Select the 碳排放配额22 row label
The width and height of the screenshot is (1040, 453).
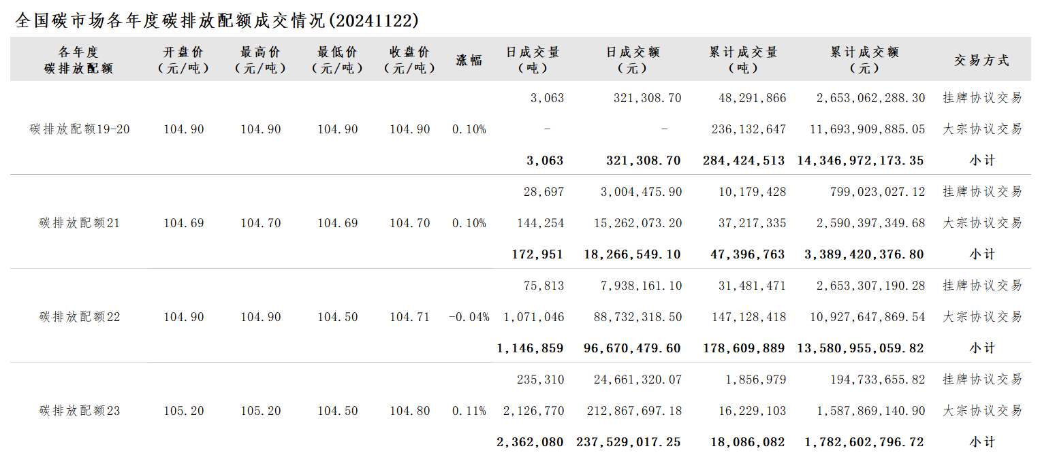click(x=80, y=317)
